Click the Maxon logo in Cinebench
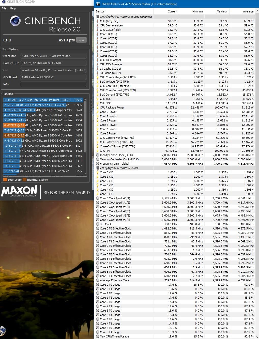 [19, 191]
